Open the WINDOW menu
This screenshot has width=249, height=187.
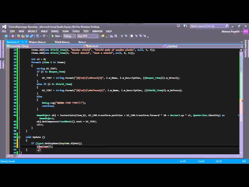97,31
